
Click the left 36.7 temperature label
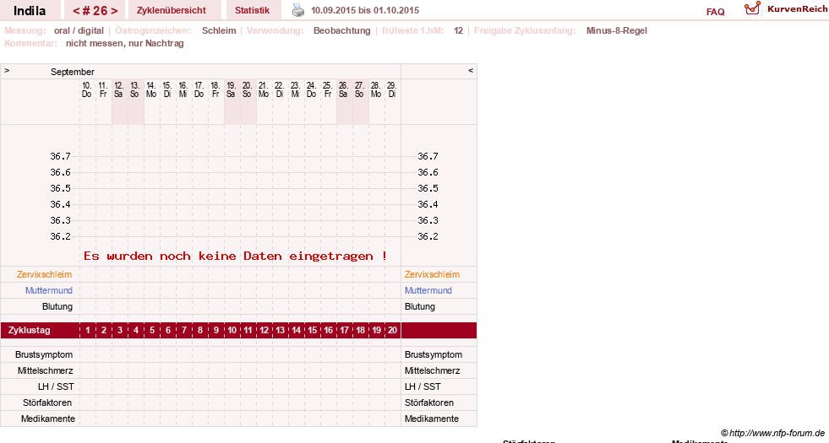pos(60,156)
